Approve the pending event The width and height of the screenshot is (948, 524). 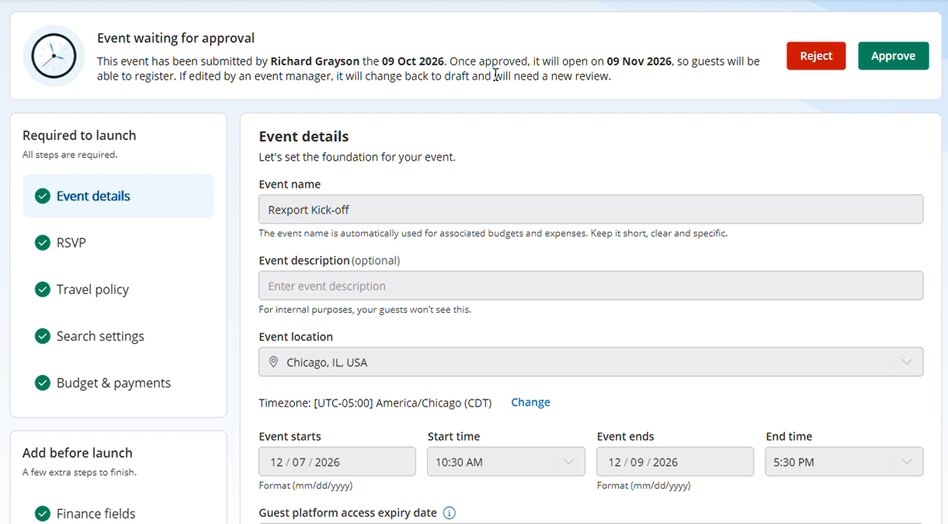[893, 56]
